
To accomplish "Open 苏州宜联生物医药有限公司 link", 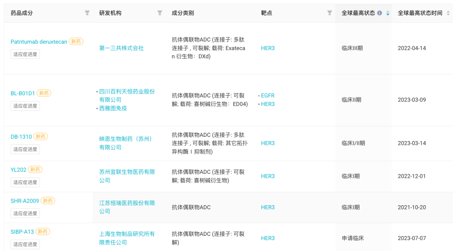I will point(127,176).
